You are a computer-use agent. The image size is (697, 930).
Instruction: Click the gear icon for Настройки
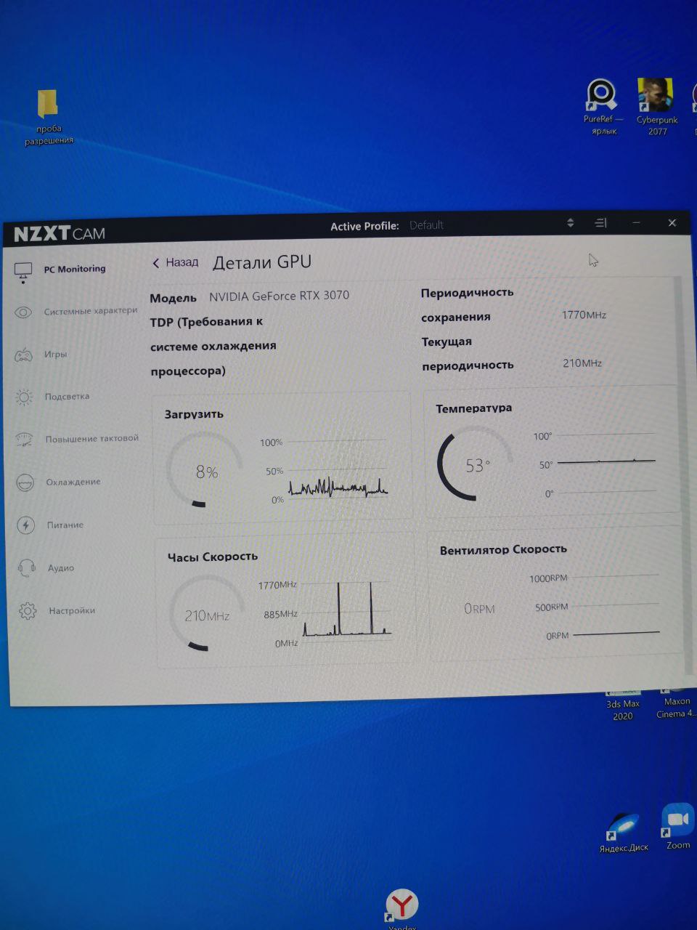point(28,611)
